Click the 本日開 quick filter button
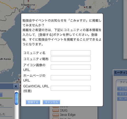This screenshot has width=127, height=119. click(122, 89)
